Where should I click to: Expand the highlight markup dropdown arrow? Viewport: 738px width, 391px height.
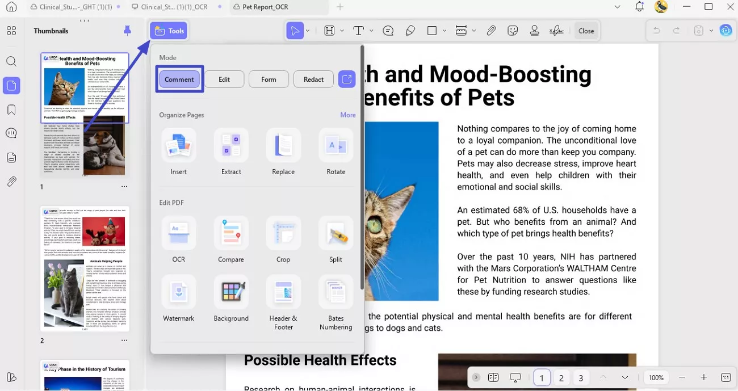click(x=341, y=31)
